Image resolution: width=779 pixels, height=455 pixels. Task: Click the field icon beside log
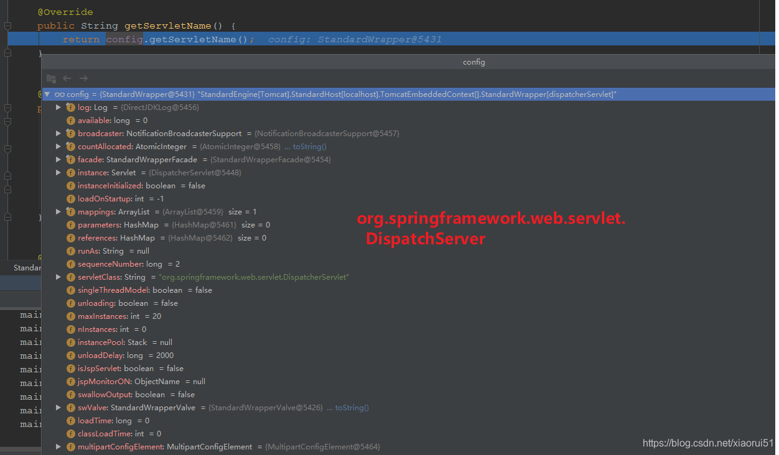tap(71, 108)
